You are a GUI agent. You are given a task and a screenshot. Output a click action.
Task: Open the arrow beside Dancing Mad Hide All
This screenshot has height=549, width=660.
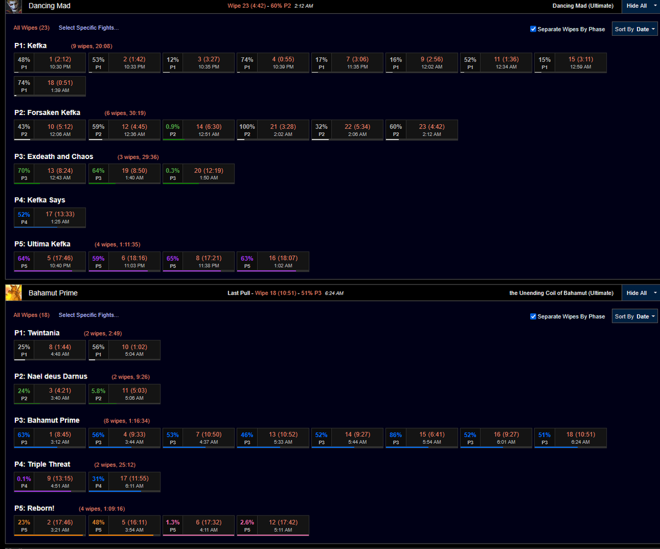(x=655, y=6)
